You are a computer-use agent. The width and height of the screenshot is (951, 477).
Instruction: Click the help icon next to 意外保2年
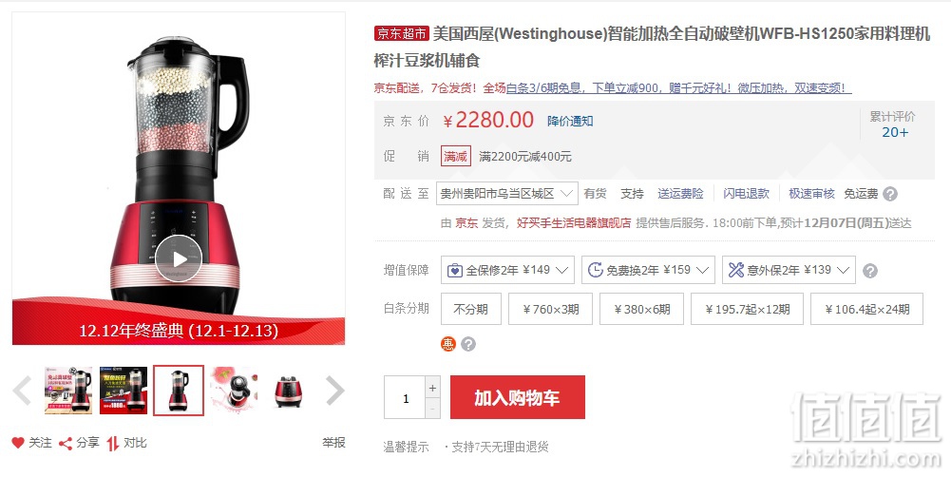pyautogui.click(x=869, y=271)
